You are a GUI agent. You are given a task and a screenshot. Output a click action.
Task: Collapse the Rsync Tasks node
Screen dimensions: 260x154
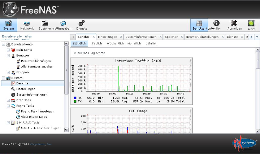8,106
